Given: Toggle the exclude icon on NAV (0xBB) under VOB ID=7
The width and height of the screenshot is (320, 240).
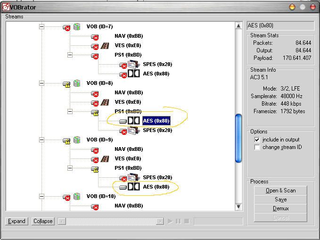Looking at the screenshot, I should (95, 37).
